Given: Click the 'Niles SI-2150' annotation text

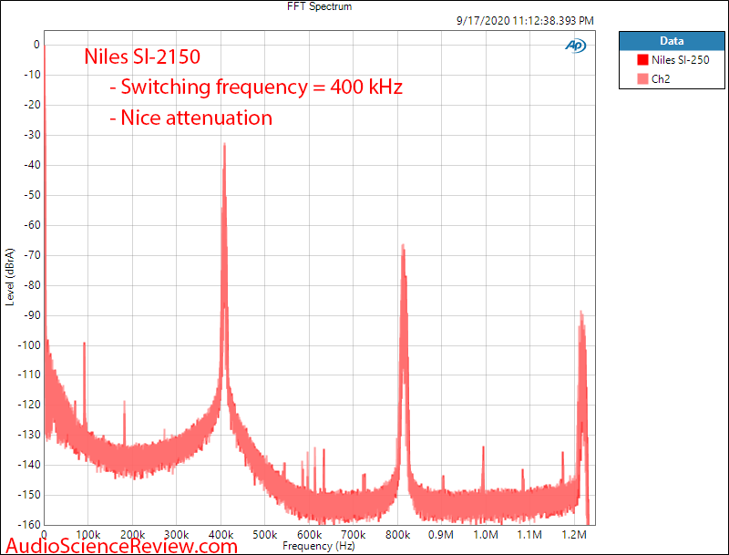Looking at the screenshot, I should click(x=142, y=57).
